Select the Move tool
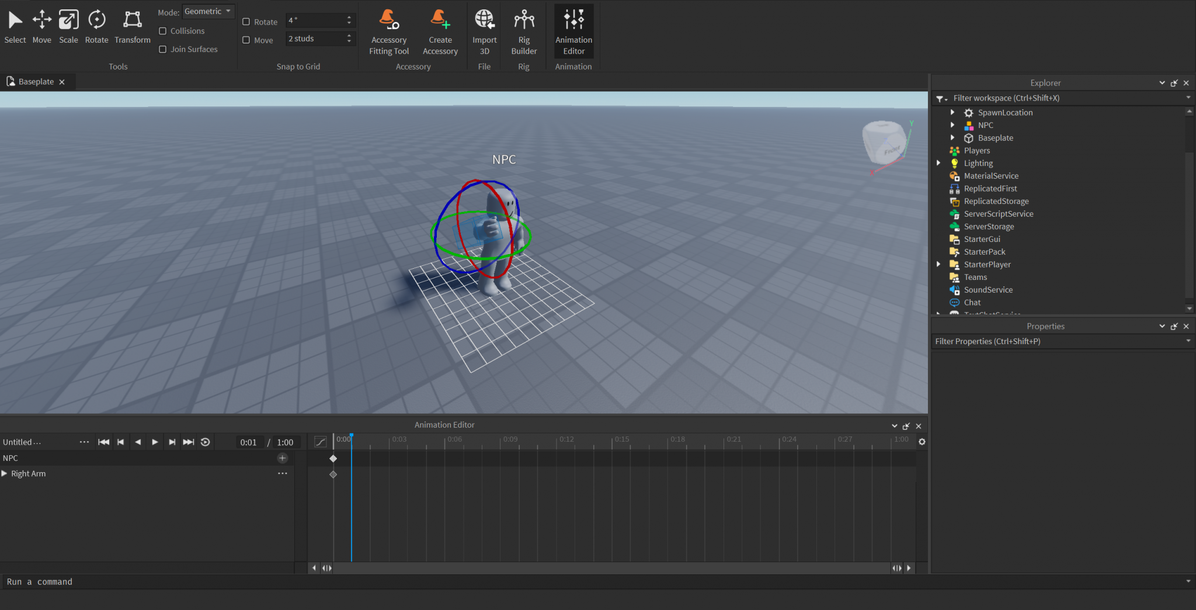The image size is (1196, 610). pyautogui.click(x=41, y=23)
